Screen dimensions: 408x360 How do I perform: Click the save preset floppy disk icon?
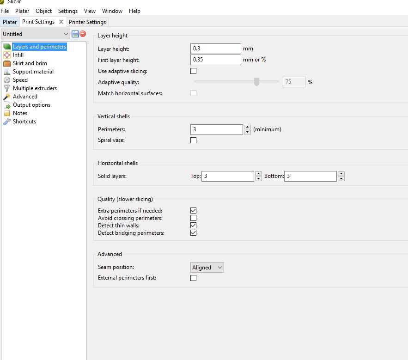coord(75,34)
